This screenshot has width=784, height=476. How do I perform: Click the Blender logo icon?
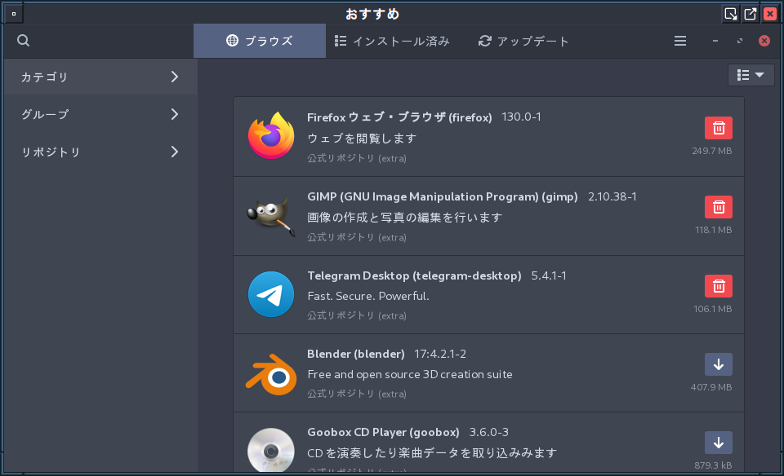[271, 374]
